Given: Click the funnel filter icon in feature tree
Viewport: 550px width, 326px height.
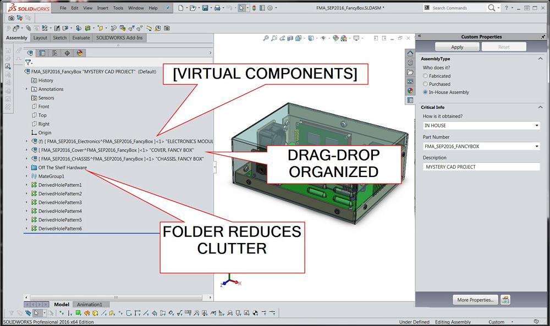Looking at the screenshot, I should pos(28,62).
